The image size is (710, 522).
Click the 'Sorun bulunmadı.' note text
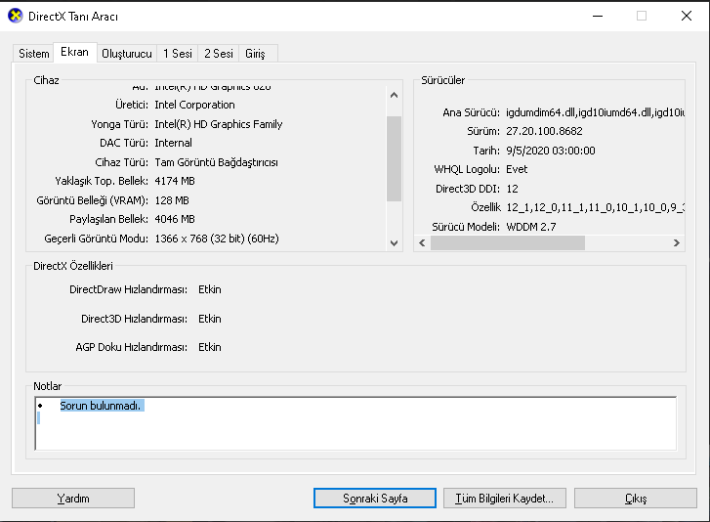point(100,406)
